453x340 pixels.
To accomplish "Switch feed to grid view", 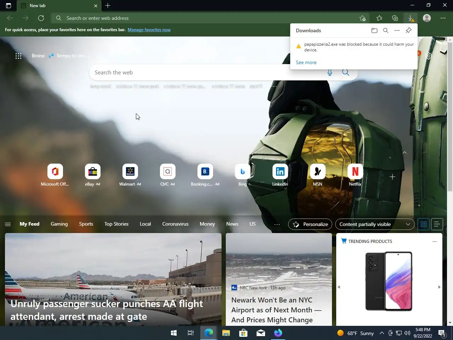I will [424, 224].
